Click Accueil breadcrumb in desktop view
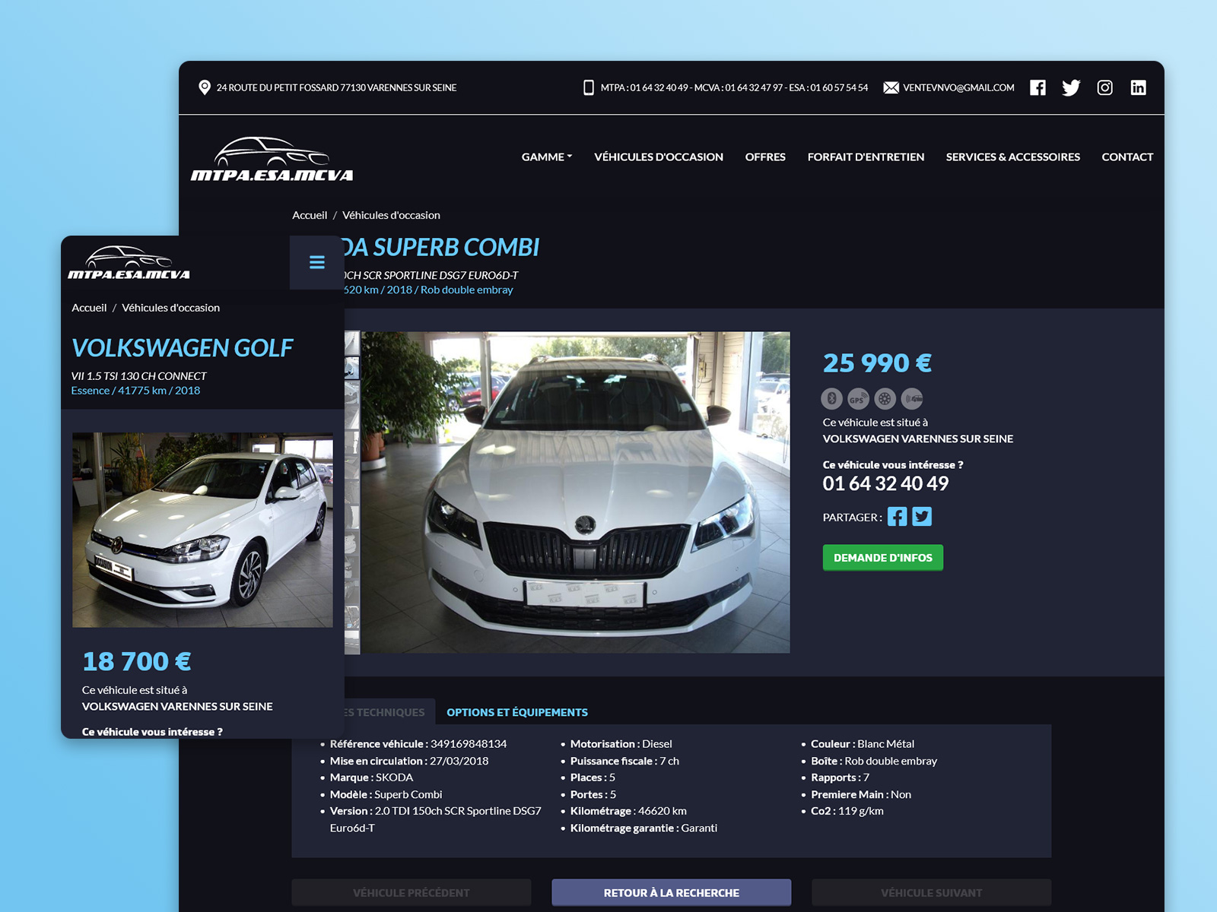The image size is (1217, 912). point(310,215)
